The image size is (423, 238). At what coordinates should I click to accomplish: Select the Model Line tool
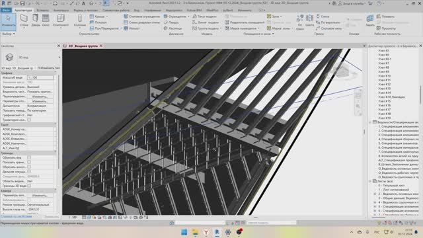click(x=206, y=22)
